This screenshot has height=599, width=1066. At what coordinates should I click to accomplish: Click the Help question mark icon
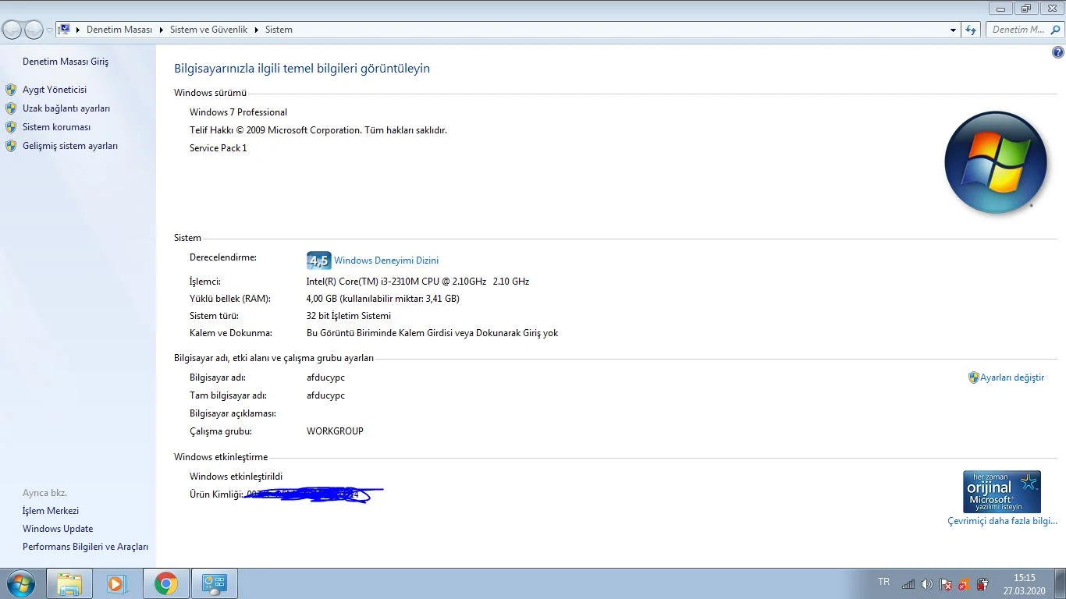click(x=1057, y=51)
